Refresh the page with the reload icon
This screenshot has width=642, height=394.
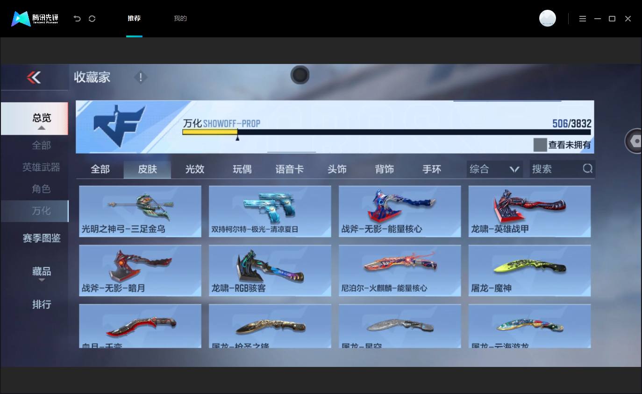(x=92, y=19)
